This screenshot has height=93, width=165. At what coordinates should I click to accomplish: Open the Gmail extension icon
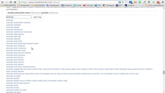coord(158,2)
